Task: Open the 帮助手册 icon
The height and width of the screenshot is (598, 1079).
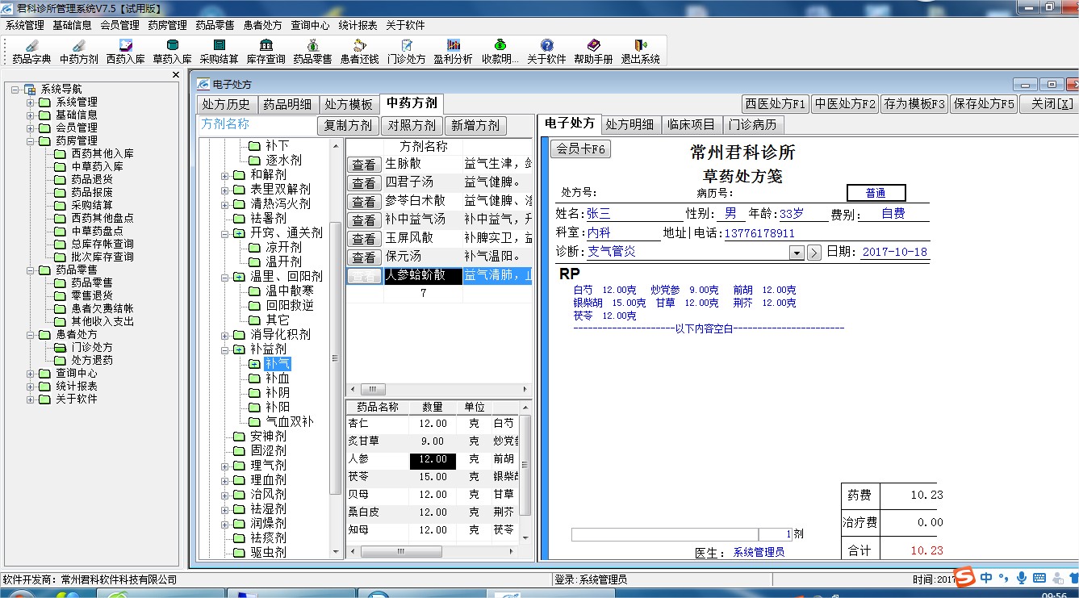Action: [593, 51]
